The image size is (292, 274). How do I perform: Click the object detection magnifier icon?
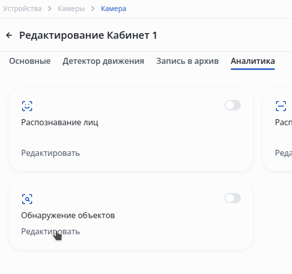coord(27,199)
